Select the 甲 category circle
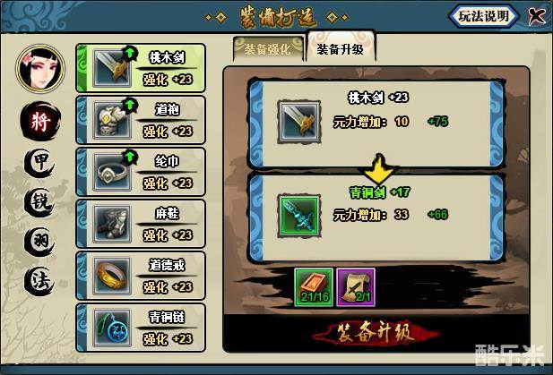Screen dimensions: 553x375 click(x=40, y=163)
